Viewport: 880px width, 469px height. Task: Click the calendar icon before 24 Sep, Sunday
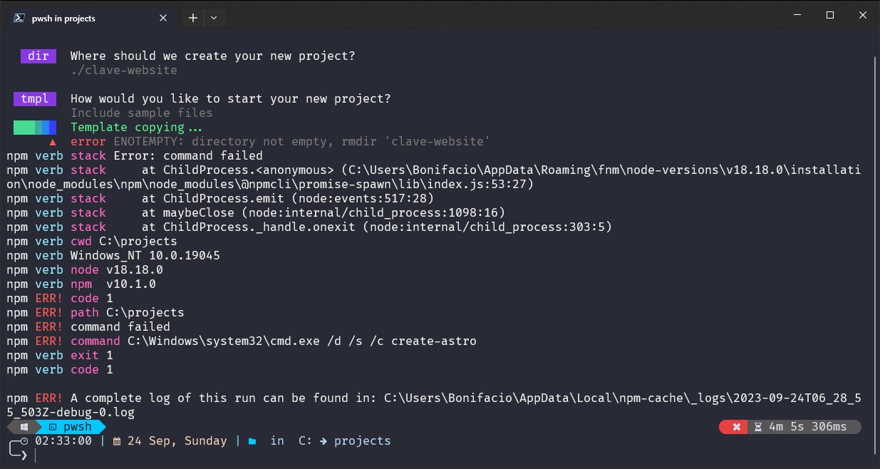(119, 440)
